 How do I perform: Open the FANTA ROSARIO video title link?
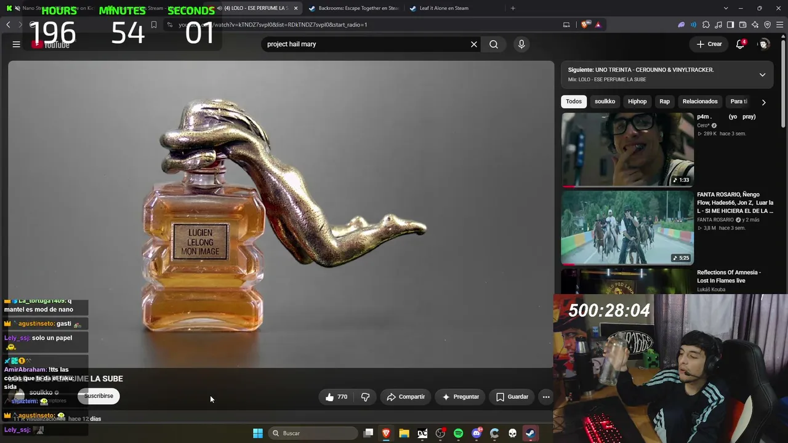735,202
